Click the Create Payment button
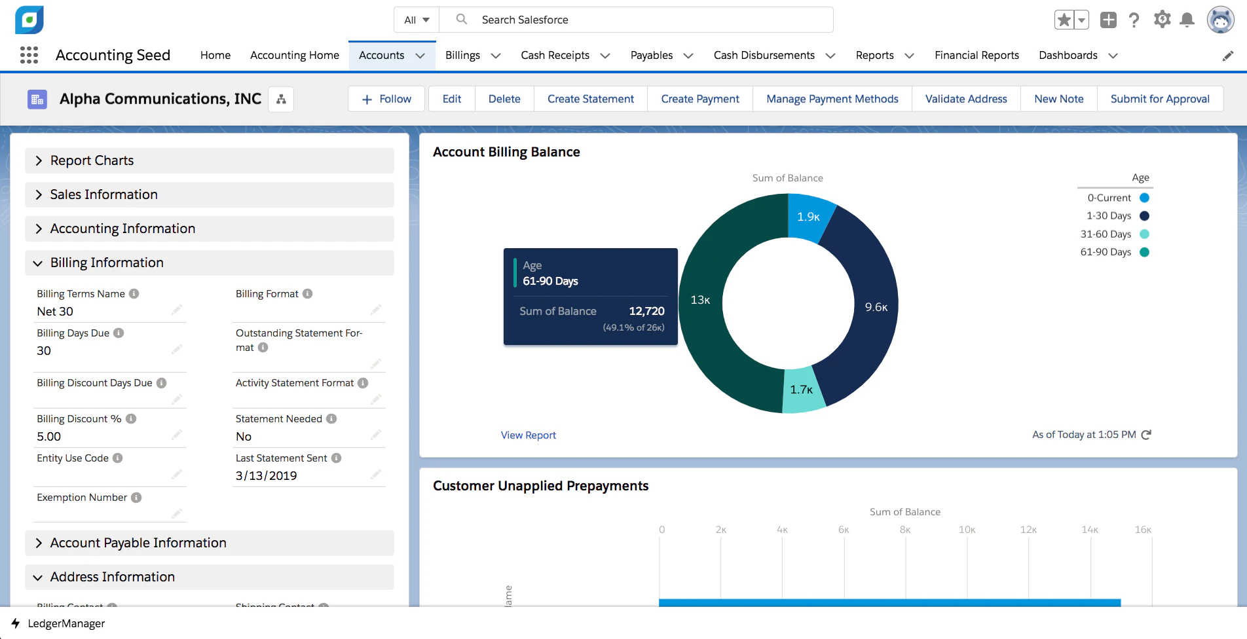This screenshot has height=639, width=1247. tap(699, 98)
